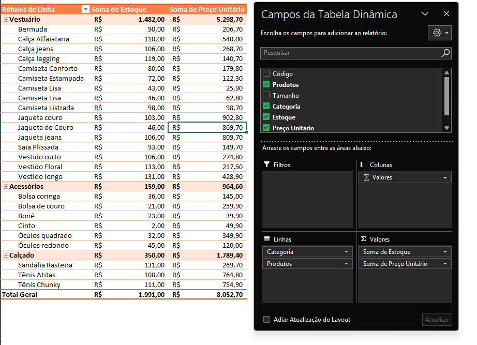Click the field list scrollbar thumb
This screenshot has width=477, height=345.
(x=446, y=96)
